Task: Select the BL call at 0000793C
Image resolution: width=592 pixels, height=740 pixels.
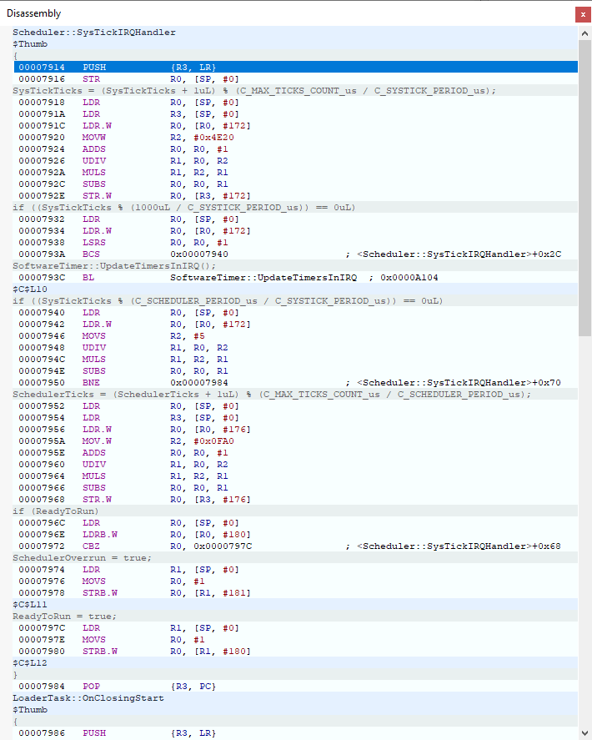Action: click(x=295, y=278)
